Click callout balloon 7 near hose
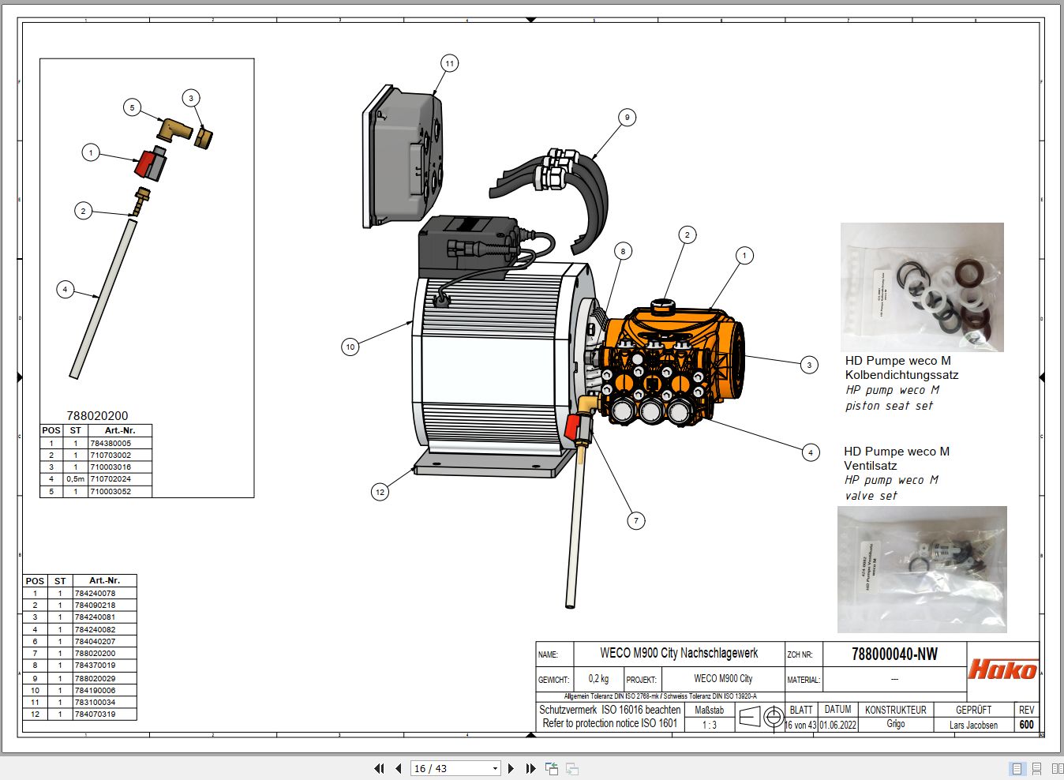The height and width of the screenshot is (780, 1064). coord(635,520)
